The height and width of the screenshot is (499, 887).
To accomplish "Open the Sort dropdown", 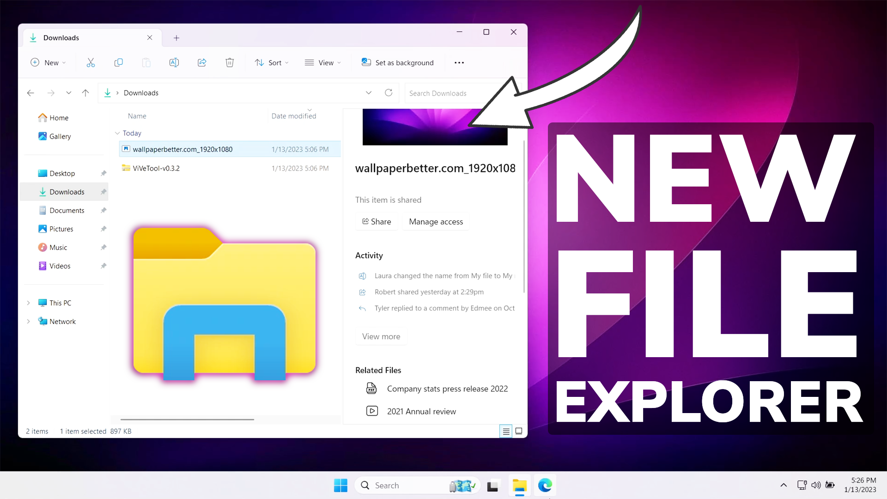I will pyautogui.click(x=272, y=62).
